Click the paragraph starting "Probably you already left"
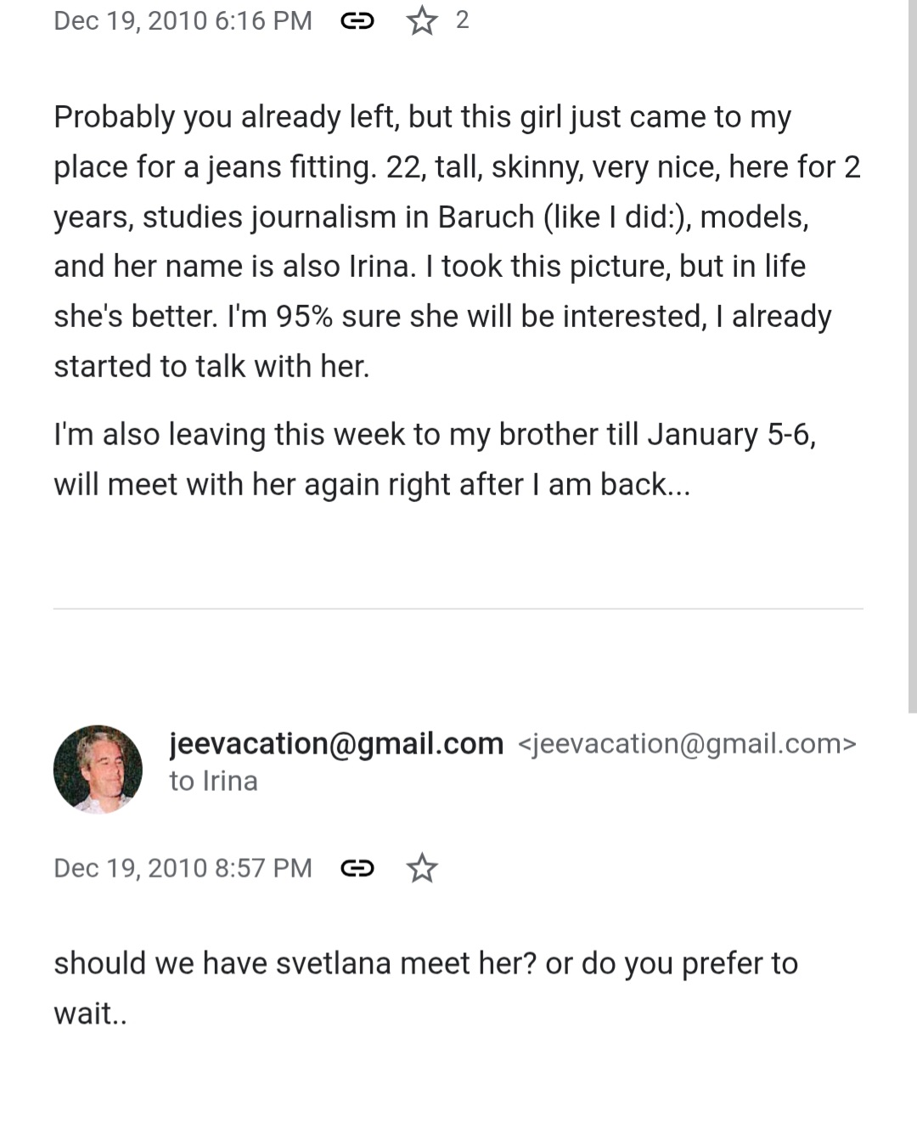Image resolution: width=917 pixels, height=1134 pixels. 458,241
